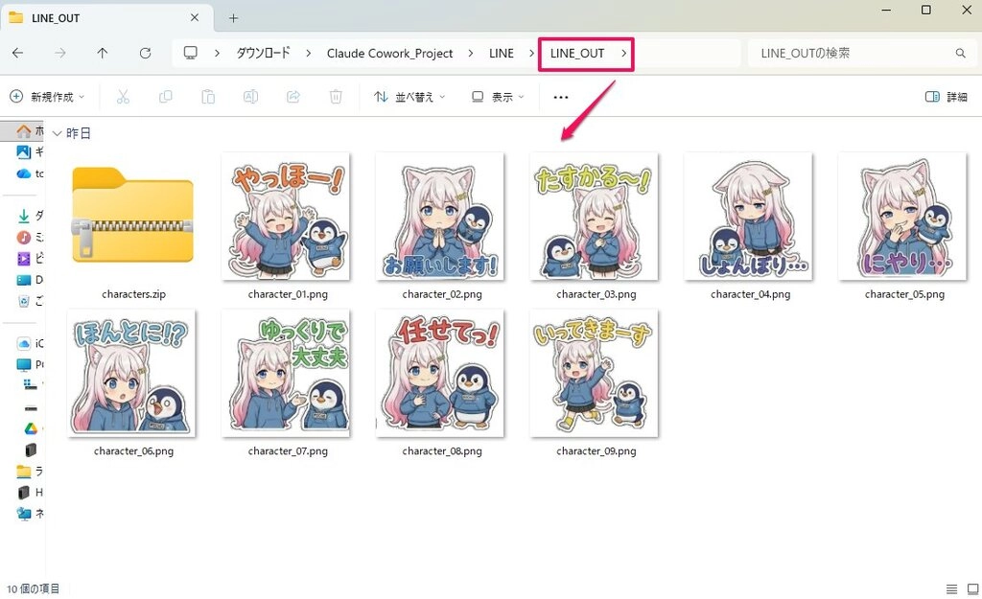This screenshot has width=982, height=599.
Task: Click the PC monitor icon in address bar
Action: click(x=191, y=53)
